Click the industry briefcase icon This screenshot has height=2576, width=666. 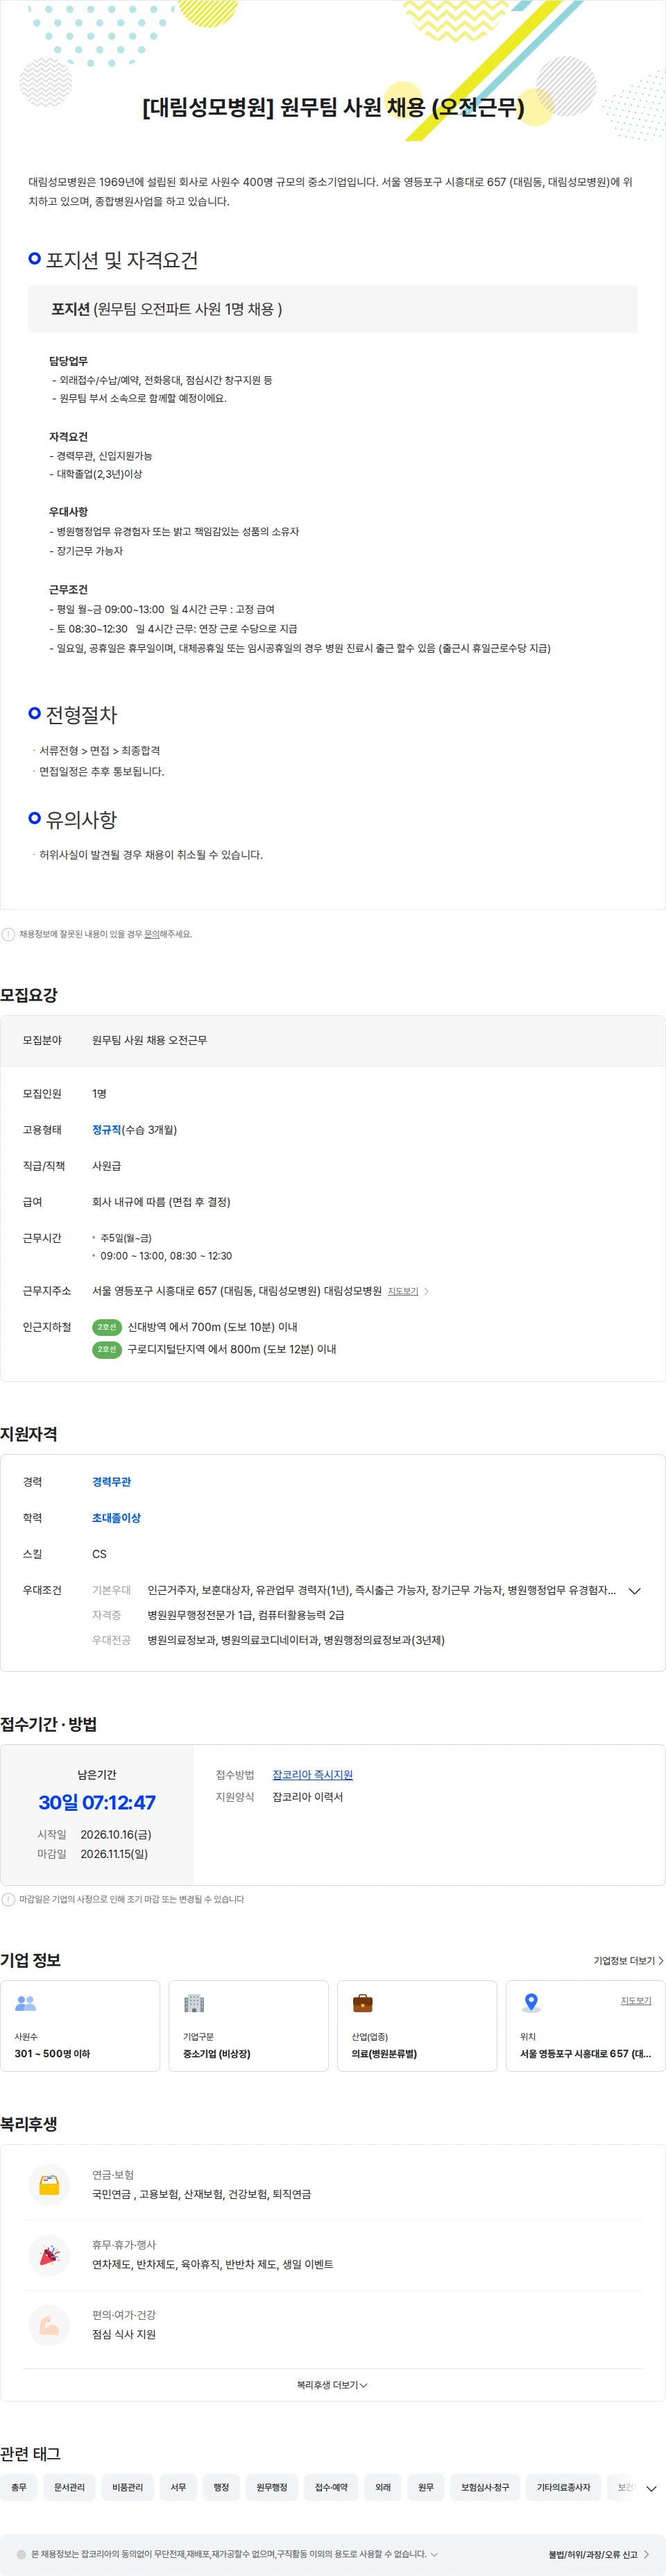[362, 2003]
